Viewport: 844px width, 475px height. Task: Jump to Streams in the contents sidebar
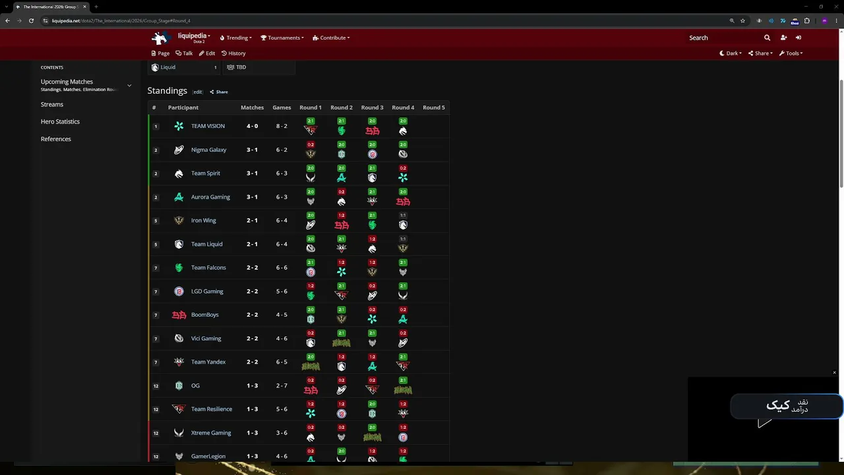(52, 104)
